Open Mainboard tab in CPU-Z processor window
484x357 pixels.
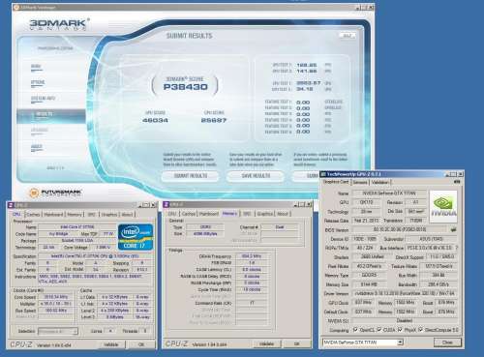[53, 215]
